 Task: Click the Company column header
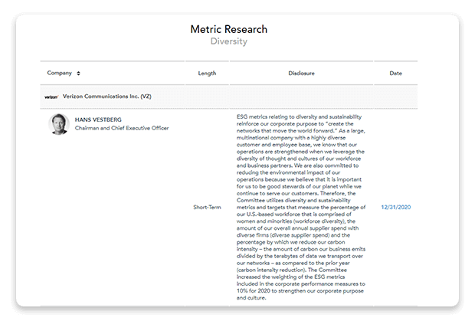pyautogui.click(x=60, y=73)
